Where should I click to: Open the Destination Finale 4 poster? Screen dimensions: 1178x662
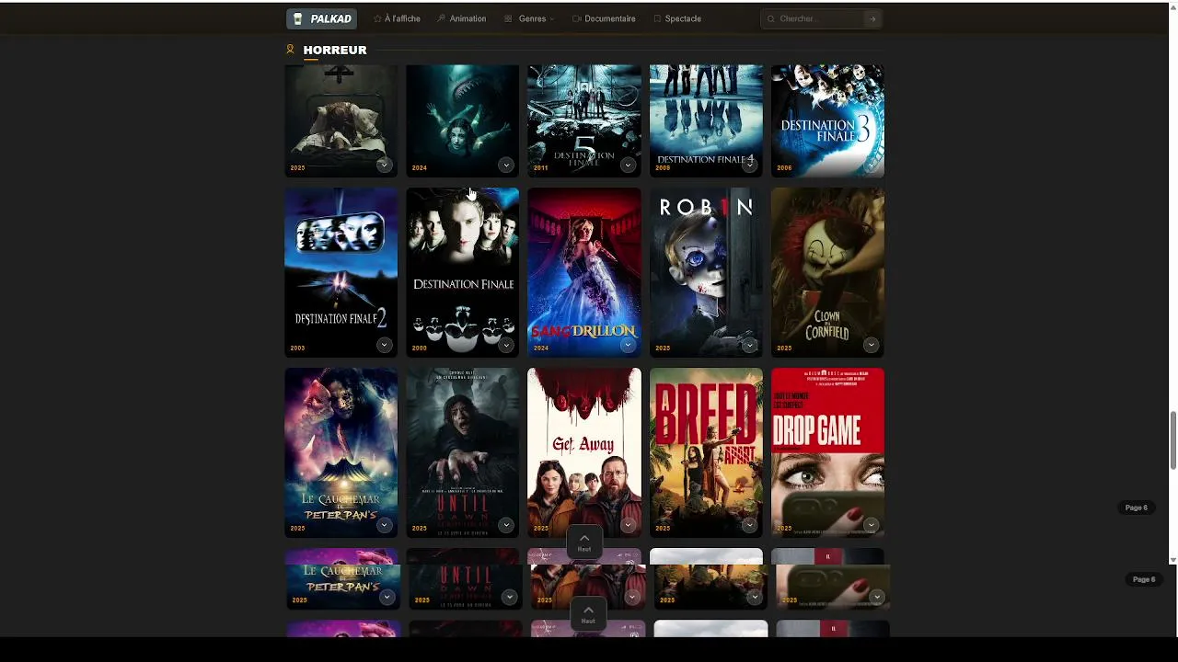point(706,120)
